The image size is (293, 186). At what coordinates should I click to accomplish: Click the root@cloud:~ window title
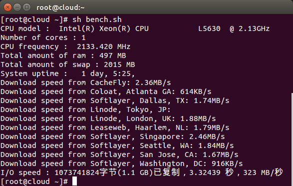60,7
